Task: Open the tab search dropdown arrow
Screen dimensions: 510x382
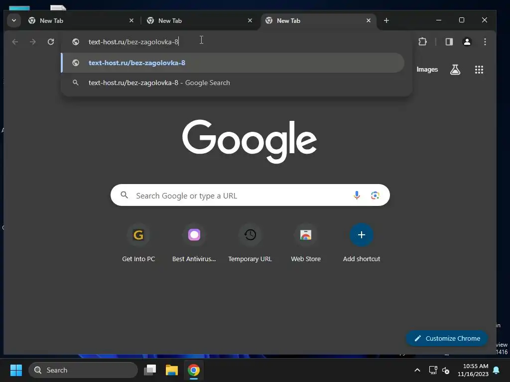Action: coord(14,20)
